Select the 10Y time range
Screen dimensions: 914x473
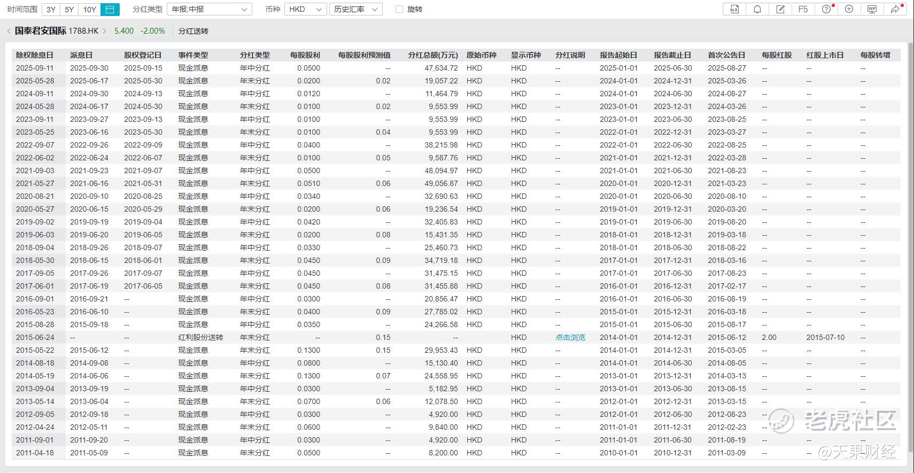pos(90,9)
